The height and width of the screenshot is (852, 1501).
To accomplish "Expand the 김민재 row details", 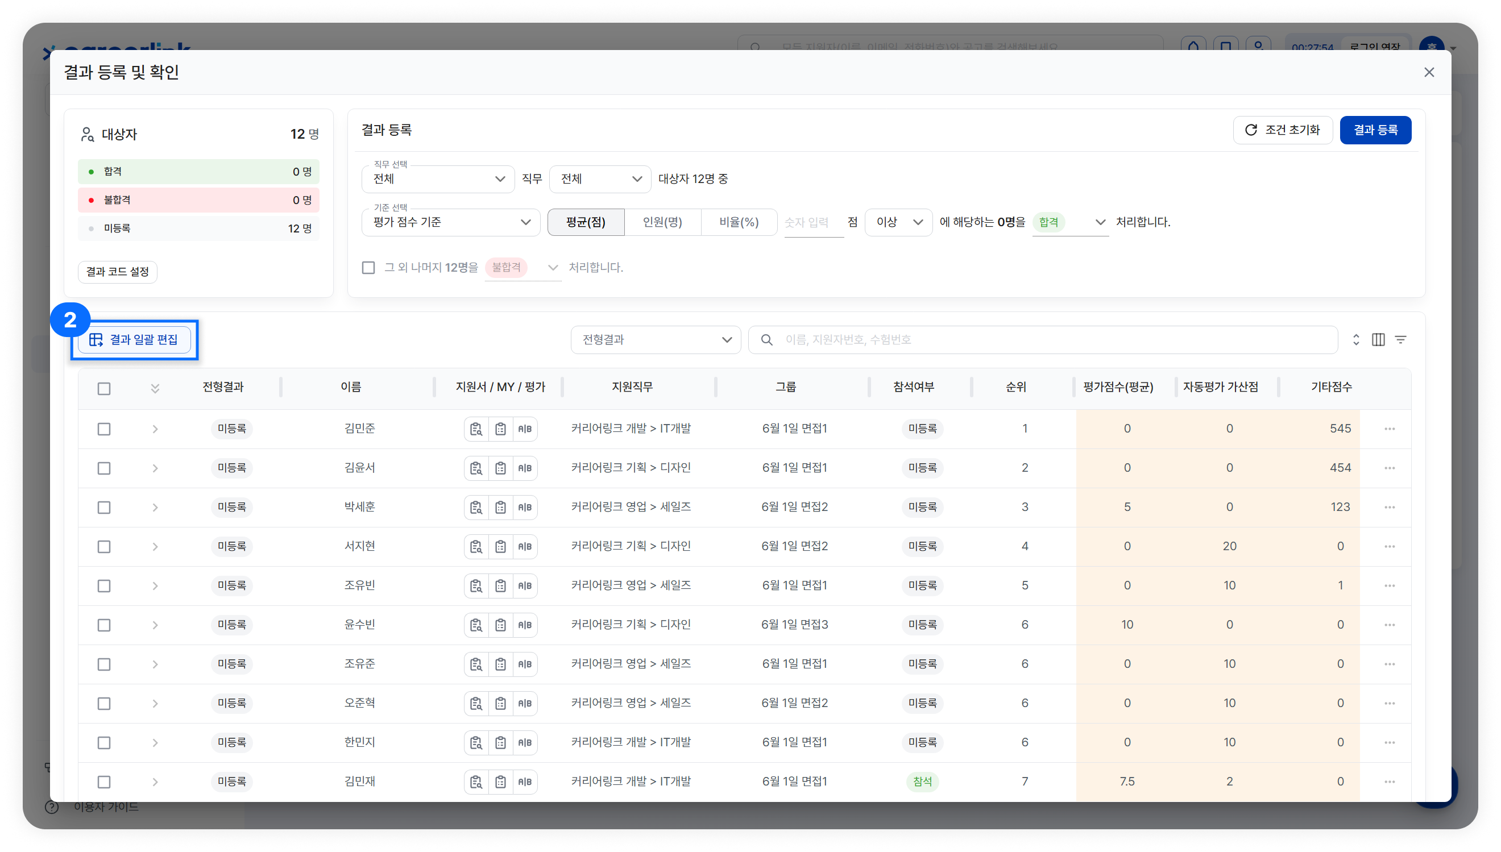I will (x=155, y=782).
